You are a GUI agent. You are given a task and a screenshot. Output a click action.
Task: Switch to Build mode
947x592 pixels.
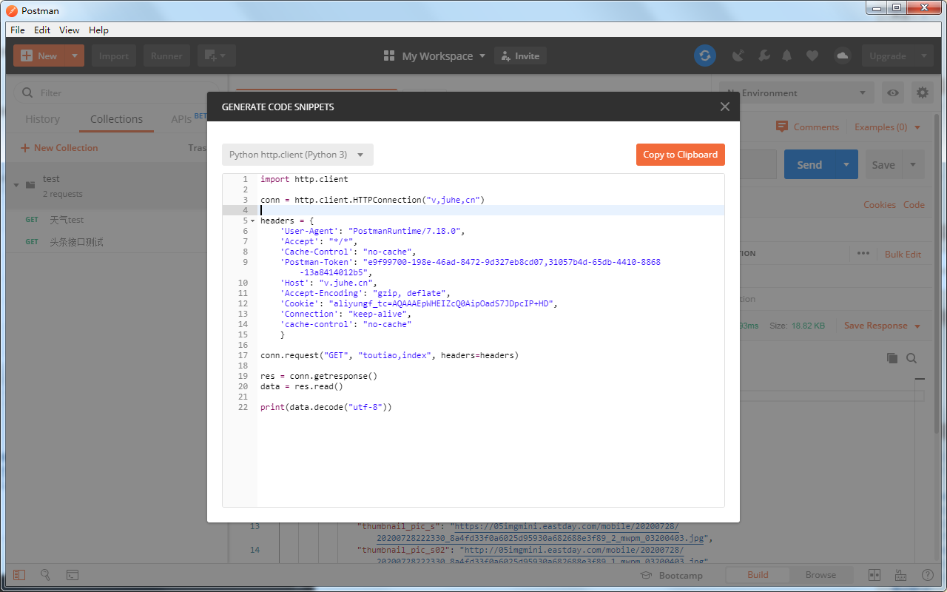[758, 575]
